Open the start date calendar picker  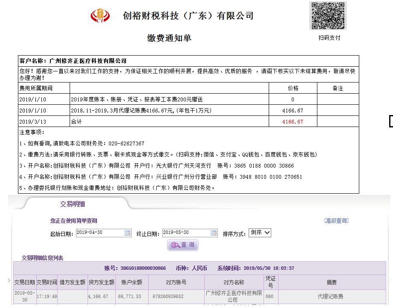pyautogui.click(x=127, y=233)
